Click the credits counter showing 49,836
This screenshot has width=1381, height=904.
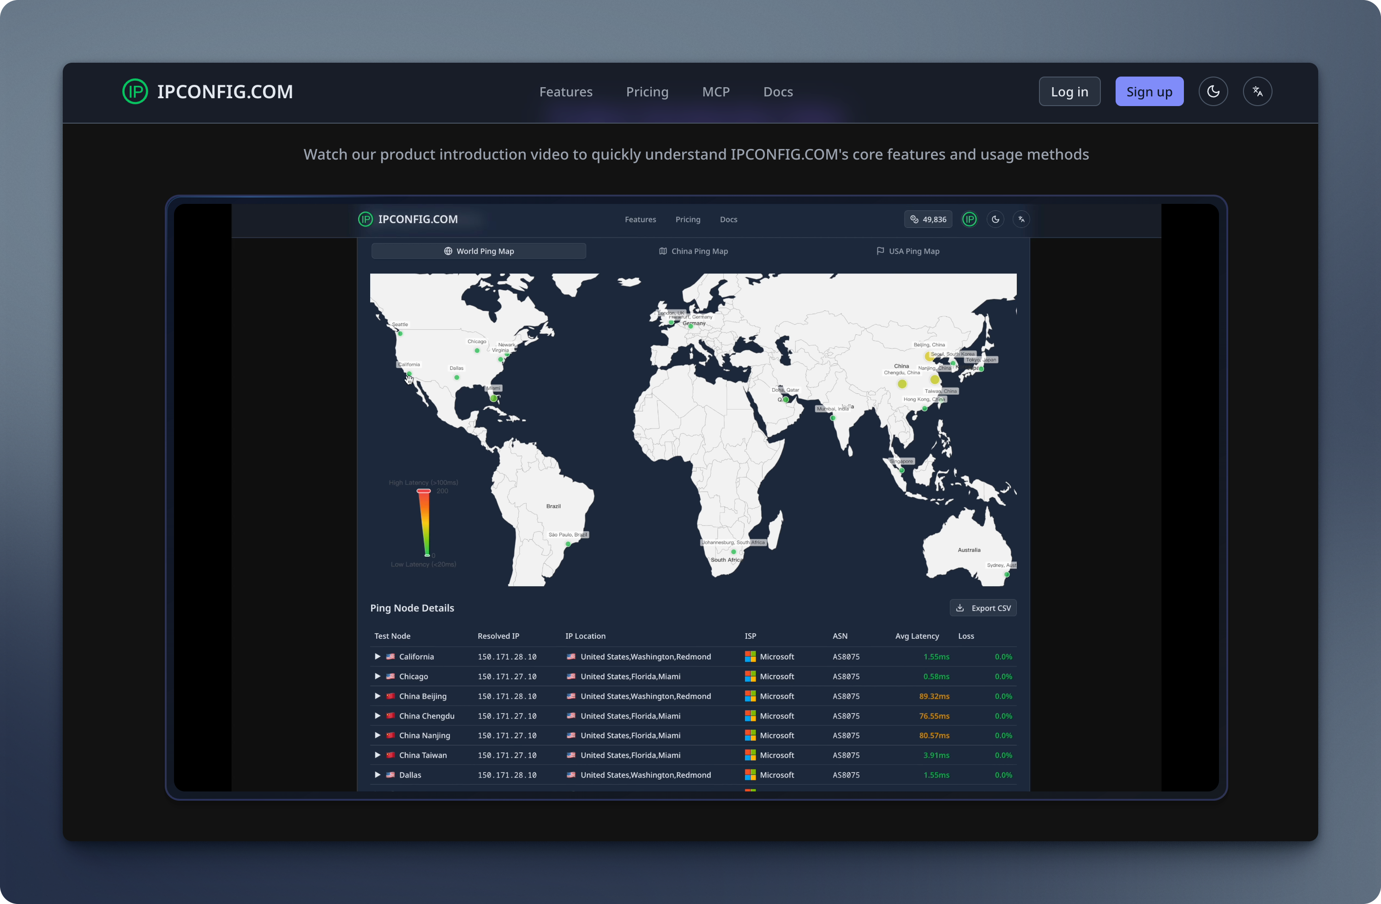point(928,219)
